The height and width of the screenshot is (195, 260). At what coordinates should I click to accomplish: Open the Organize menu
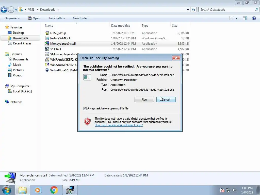(x=12, y=18)
